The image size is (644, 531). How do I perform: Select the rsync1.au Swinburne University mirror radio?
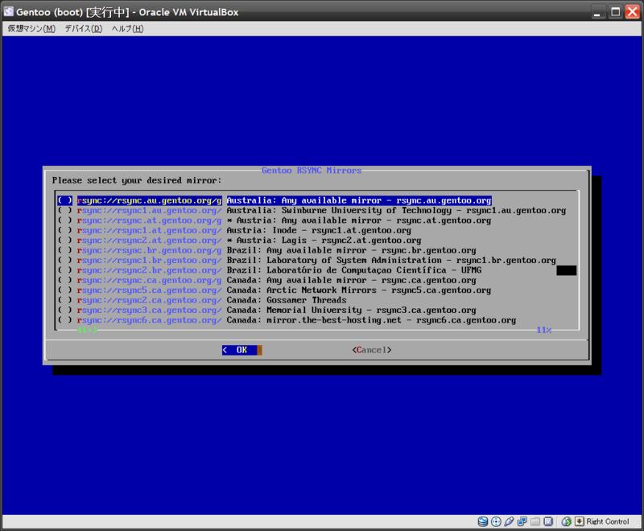[65, 210]
